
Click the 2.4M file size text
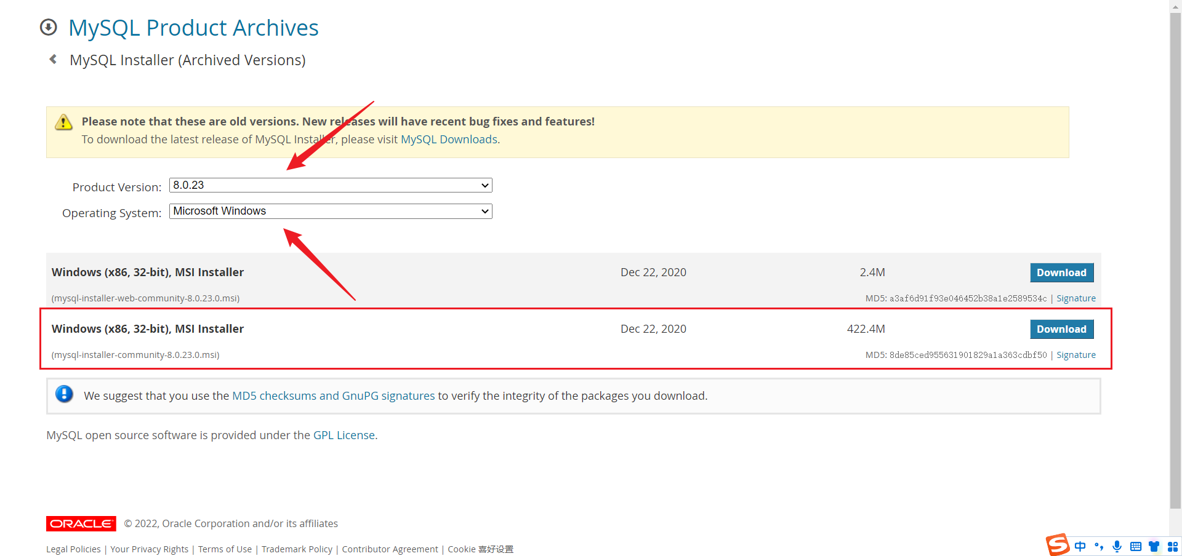(x=872, y=272)
